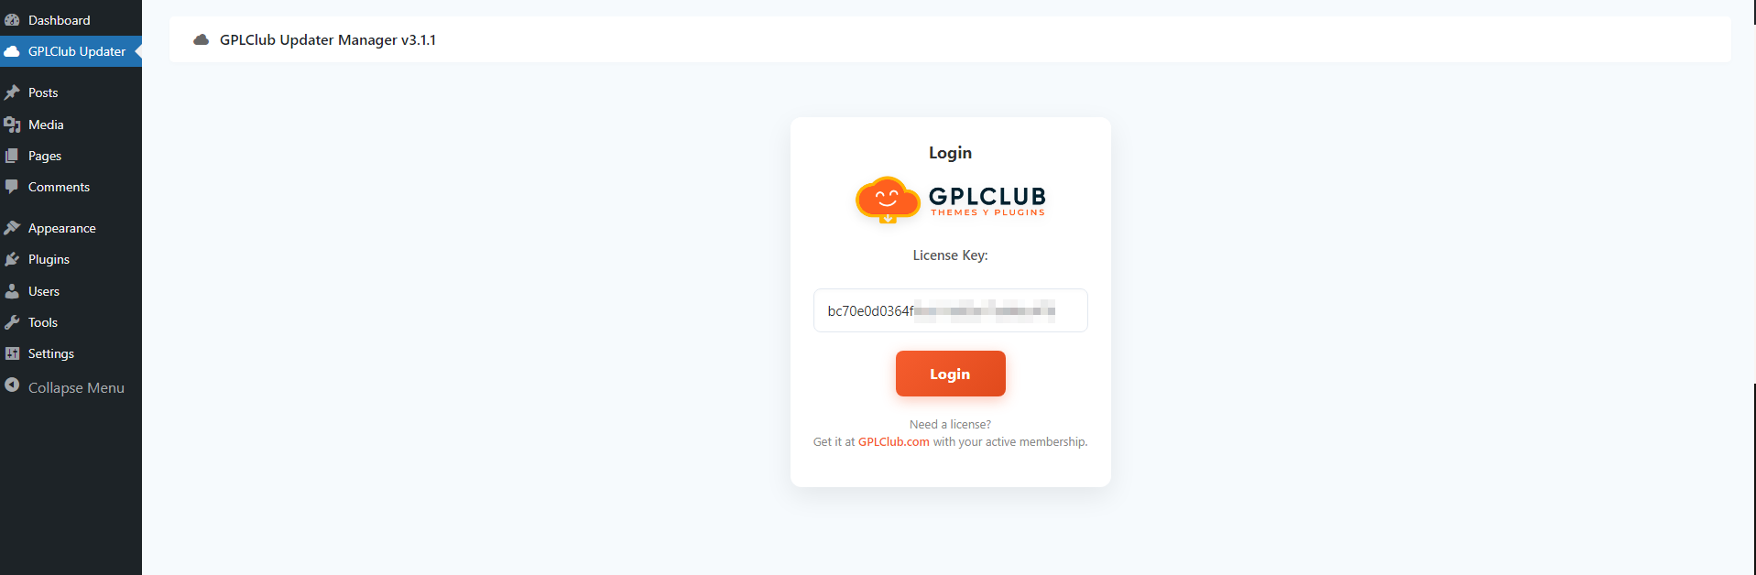This screenshot has height=575, width=1756.
Task: Click the Settings sliders icon
Action: 12,353
